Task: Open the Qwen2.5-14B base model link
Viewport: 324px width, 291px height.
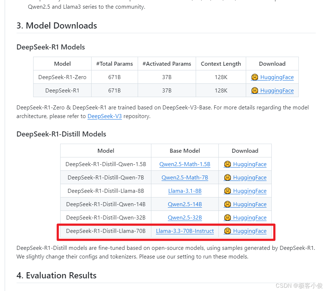Action: (185, 204)
